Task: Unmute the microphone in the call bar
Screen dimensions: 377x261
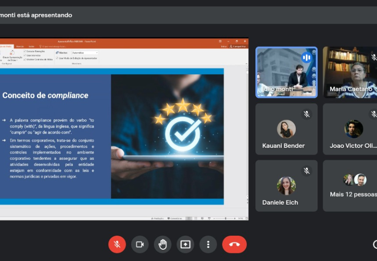Action: coord(117,244)
